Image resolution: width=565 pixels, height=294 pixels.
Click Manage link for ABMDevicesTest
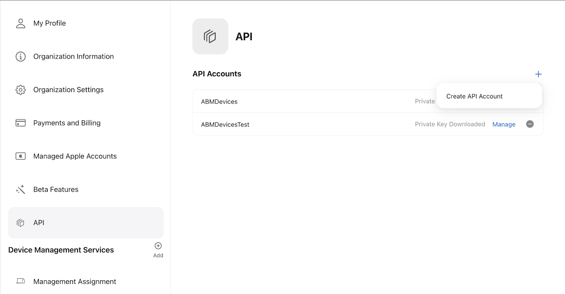tap(504, 124)
